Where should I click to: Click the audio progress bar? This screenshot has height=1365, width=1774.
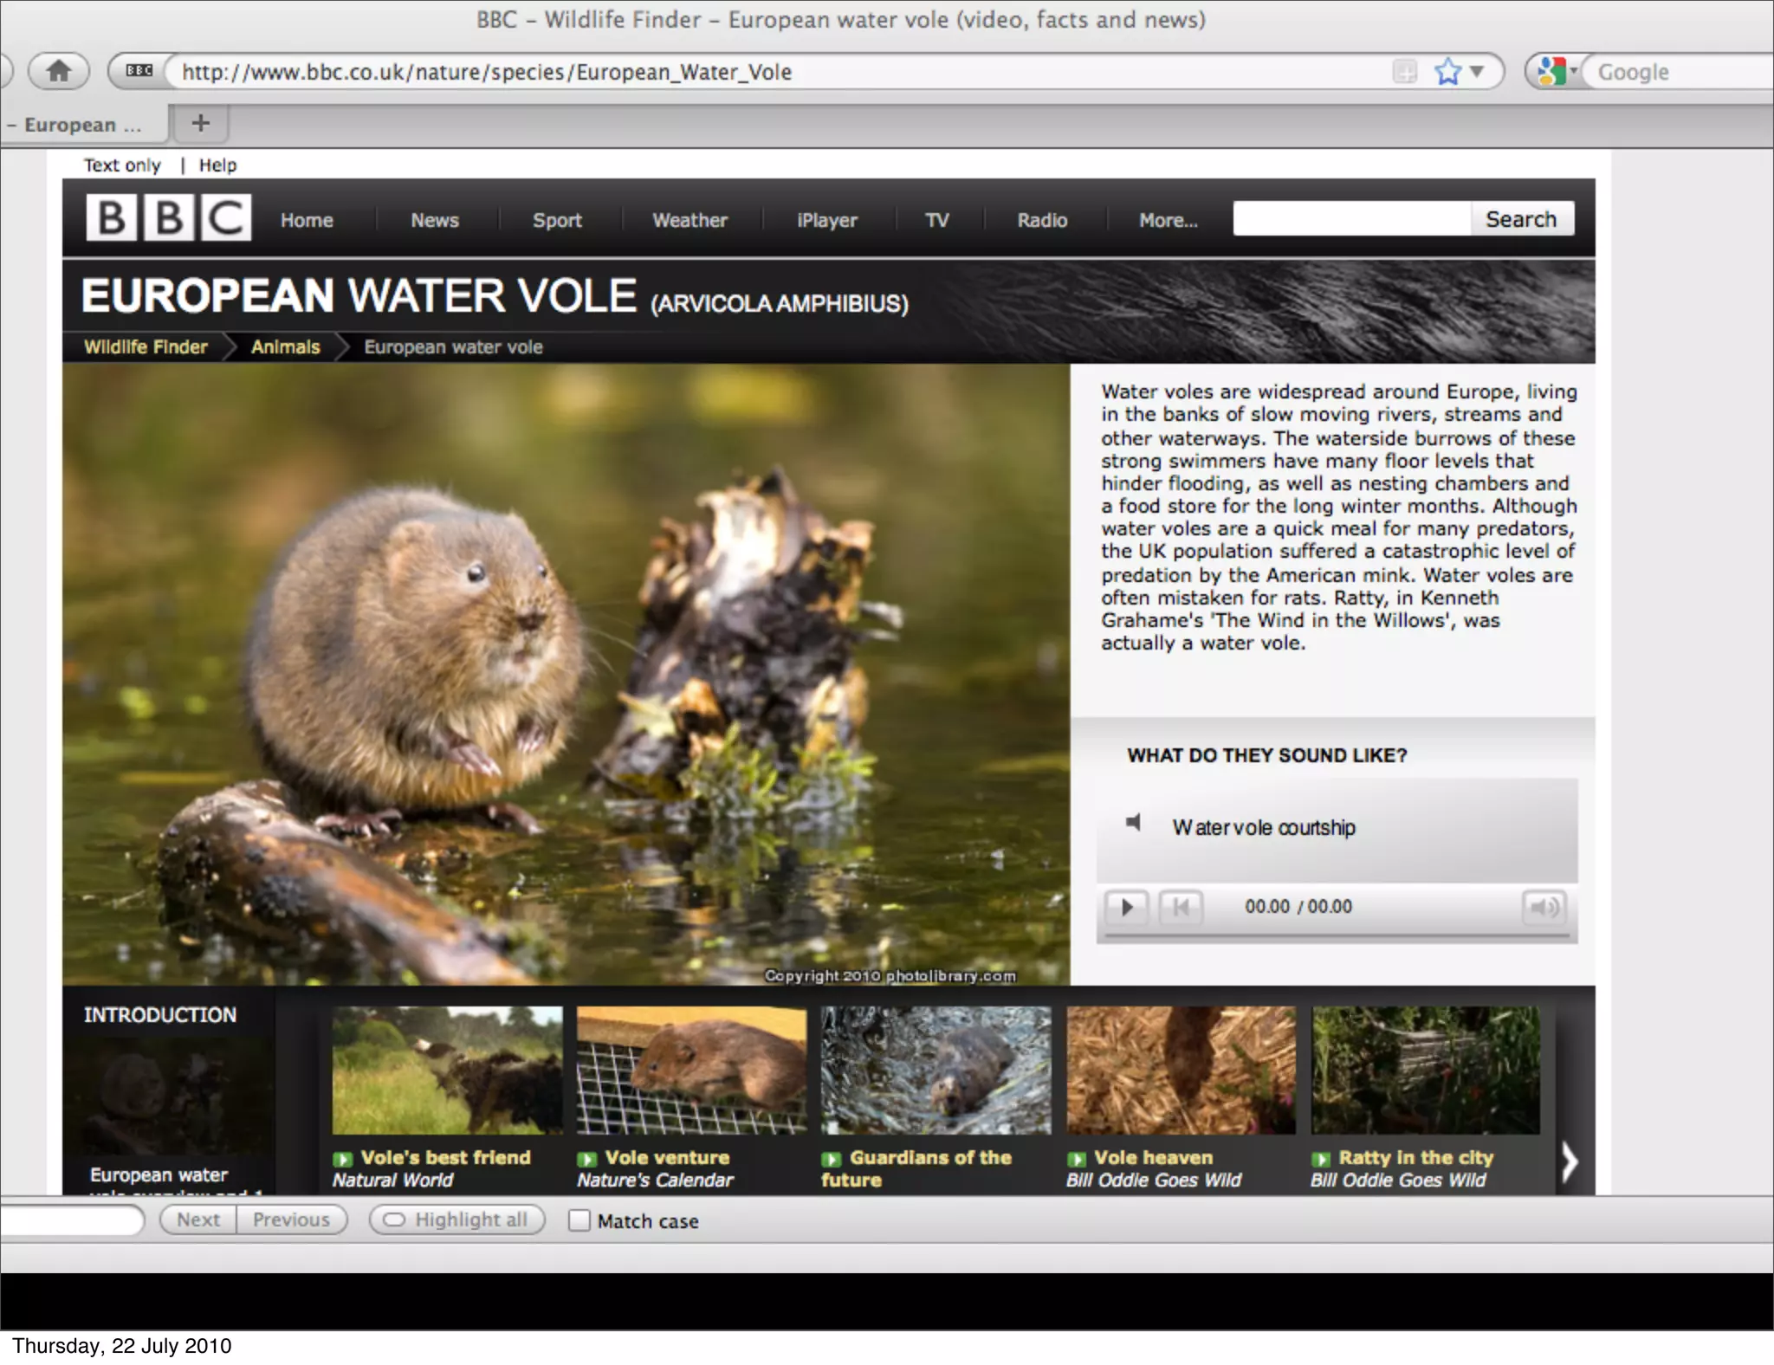tap(1336, 936)
